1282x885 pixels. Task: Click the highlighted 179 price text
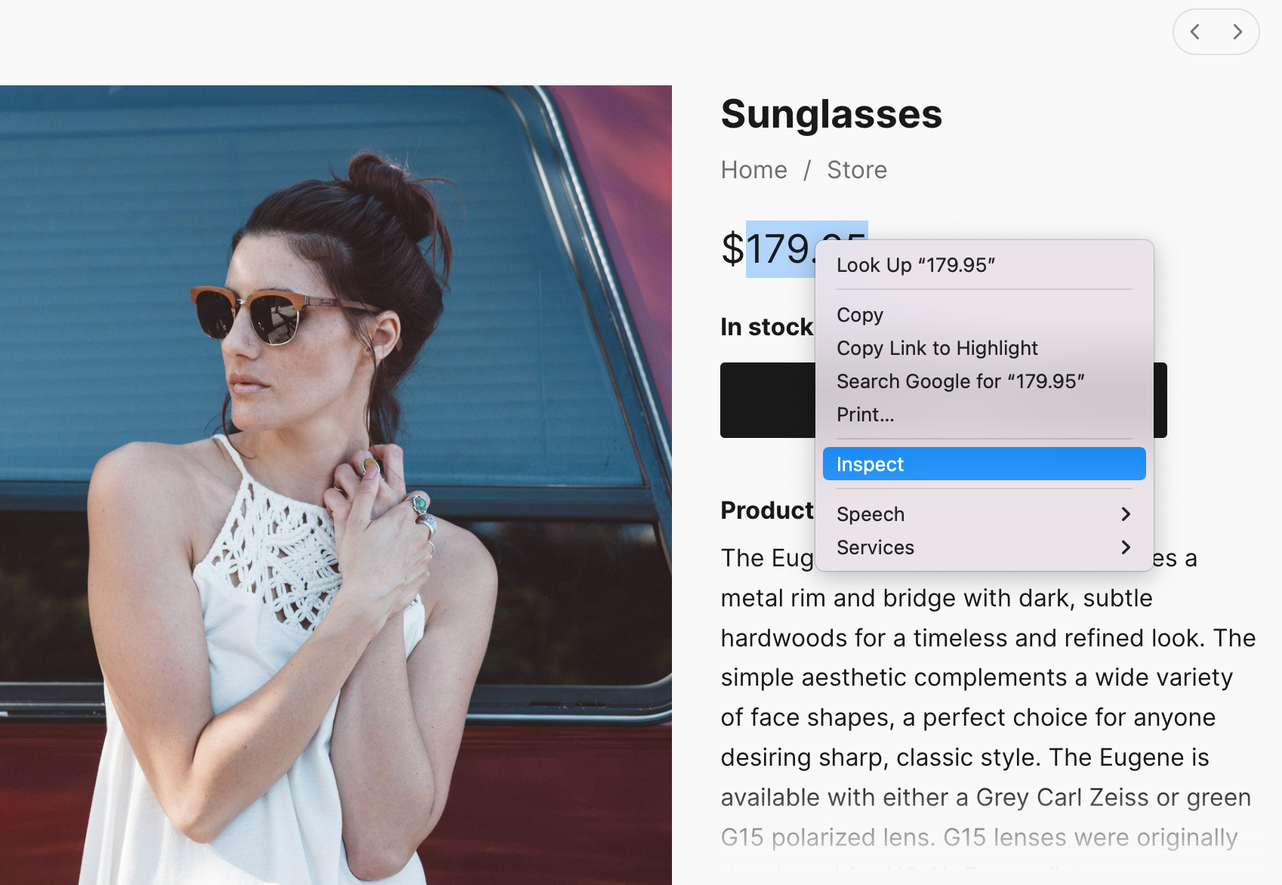click(x=778, y=249)
